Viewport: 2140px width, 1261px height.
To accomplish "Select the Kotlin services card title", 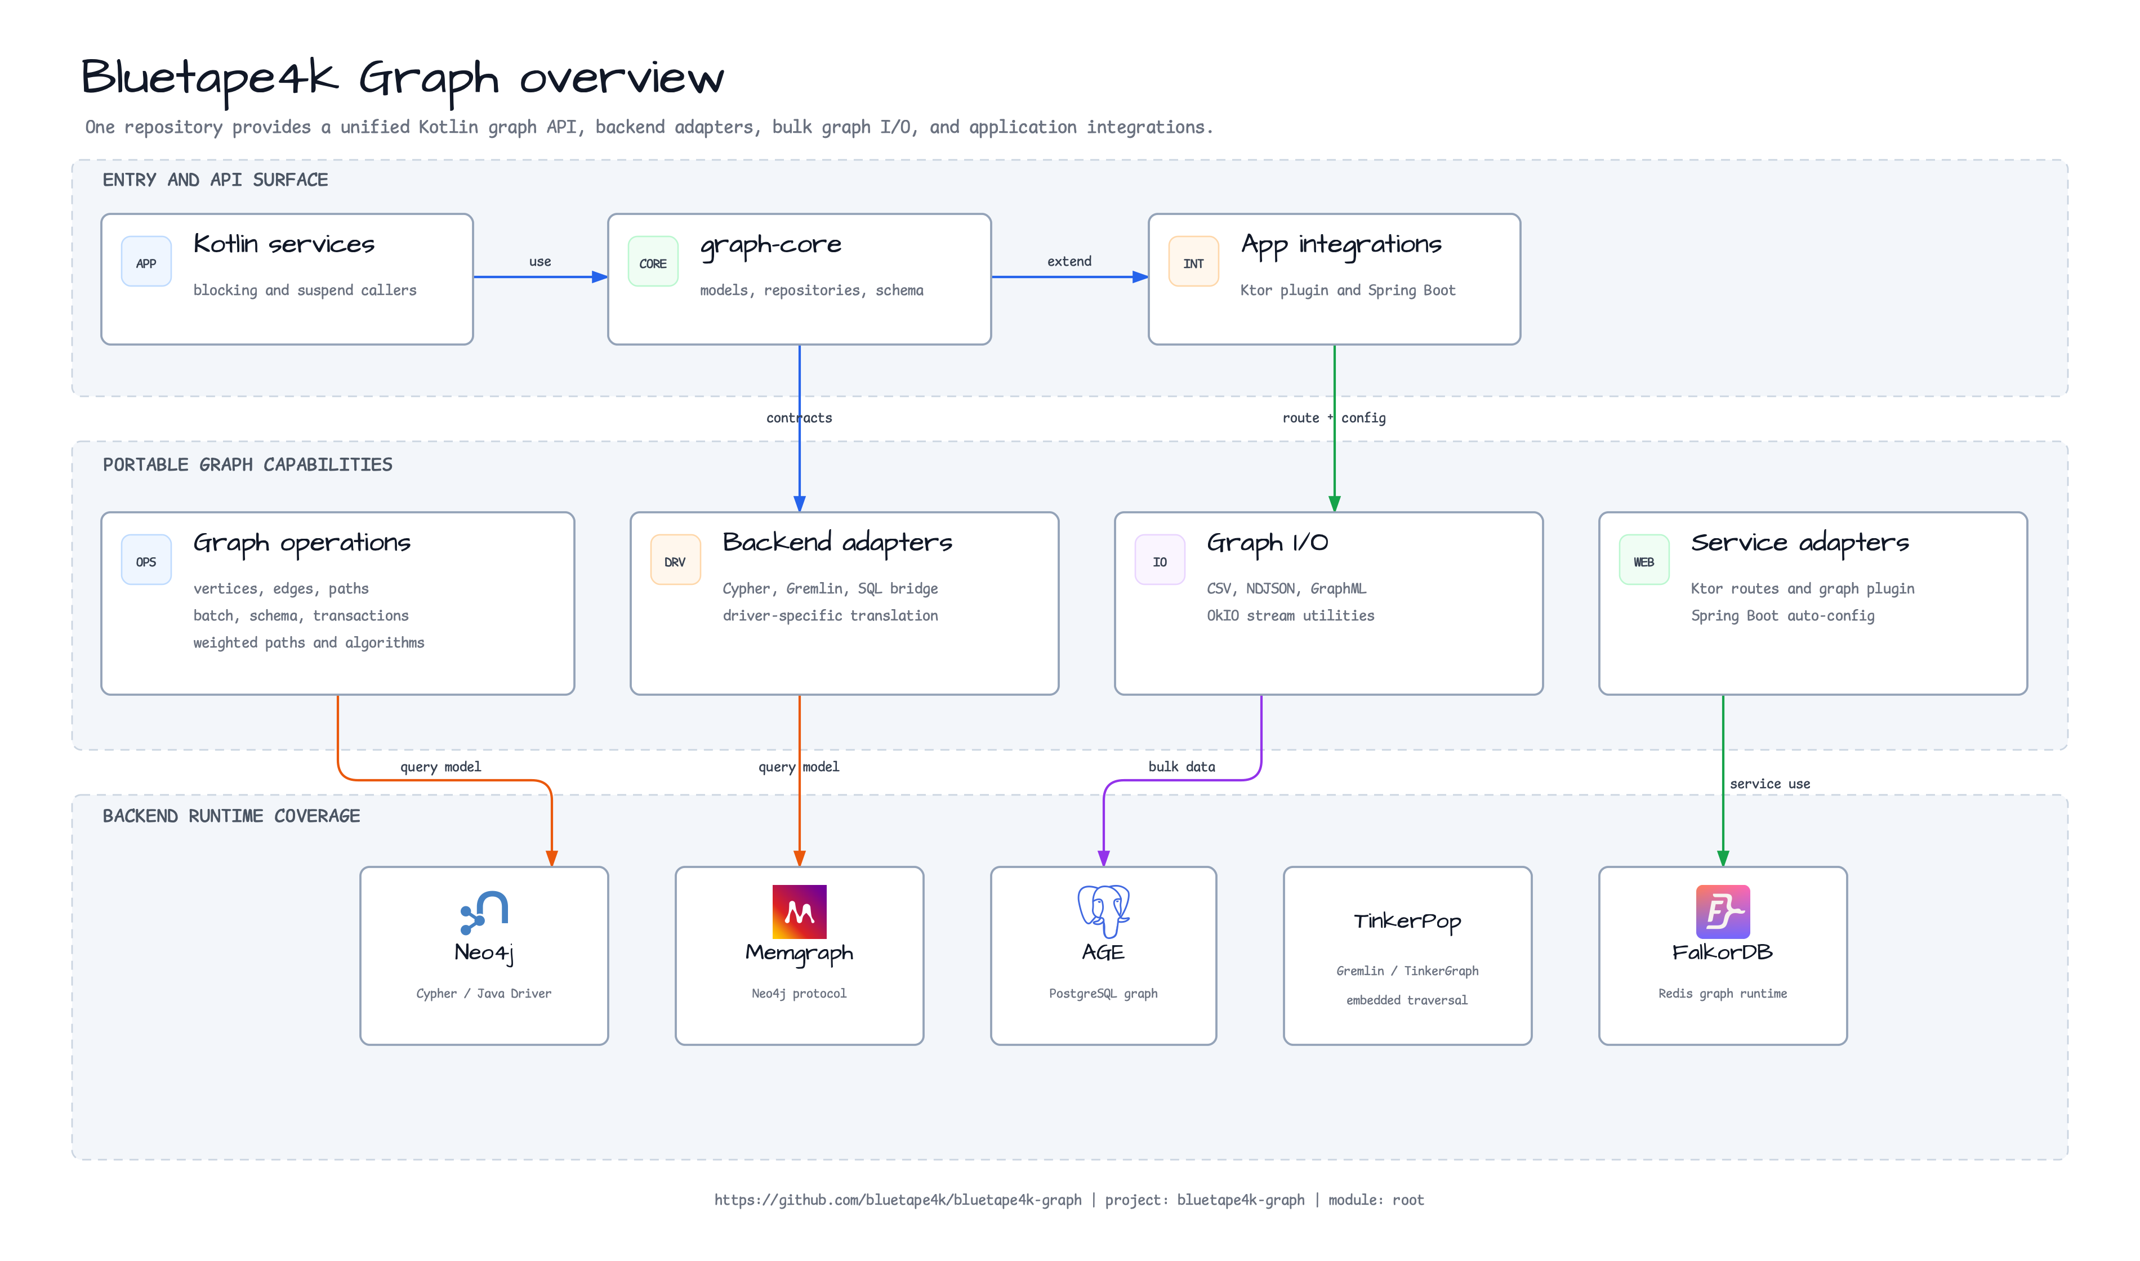I will click(284, 245).
